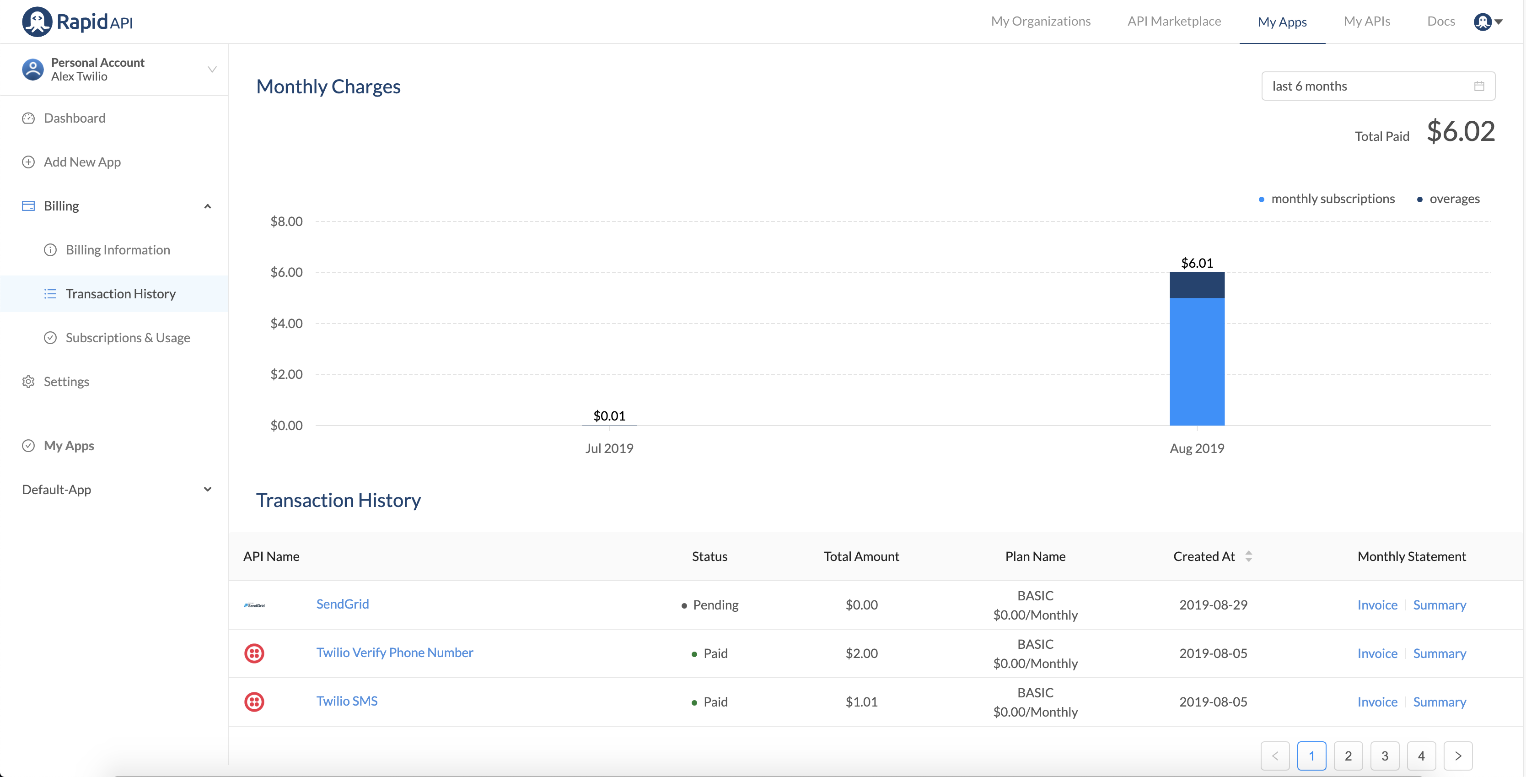Image resolution: width=1526 pixels, height=777 pixels.
Task: Click the Twilio SMS row logo
Action: 254,702
